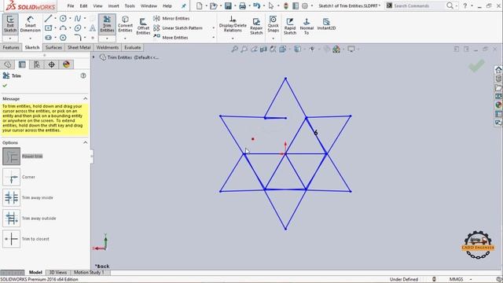
Task: Select the Power trim option
Action: point(12,156)
